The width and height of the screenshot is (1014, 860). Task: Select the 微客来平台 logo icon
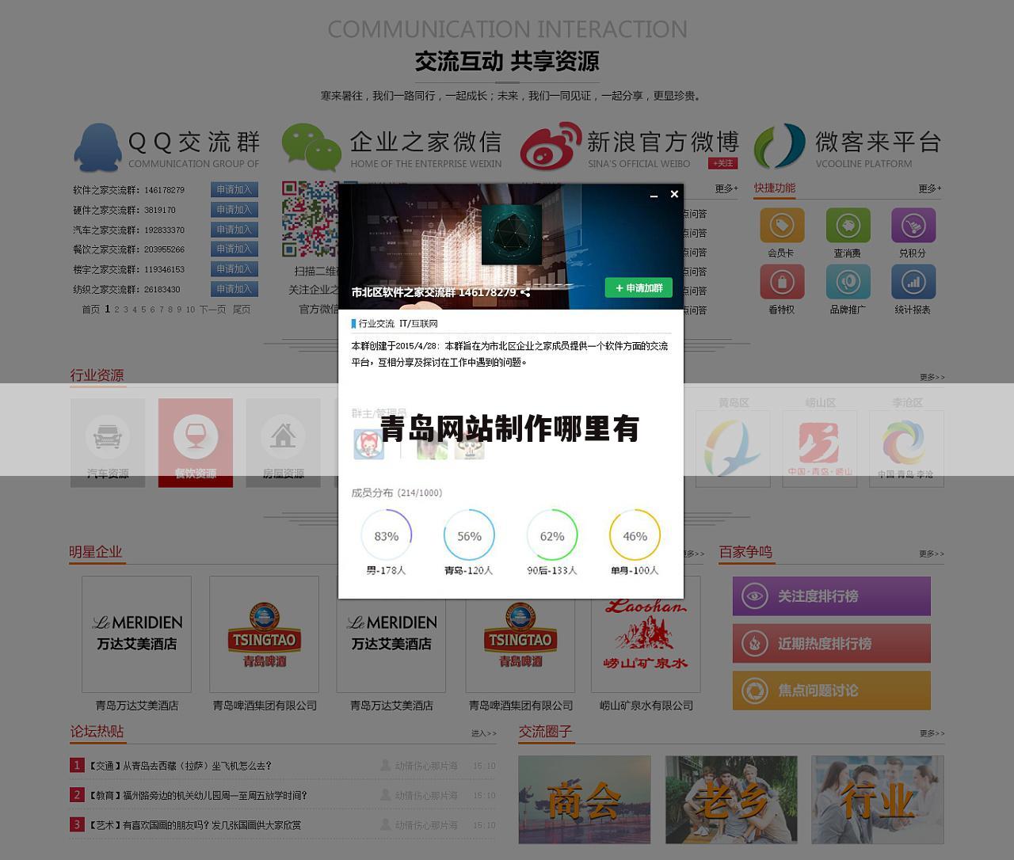pyautogui.click(x=780, y=147)
